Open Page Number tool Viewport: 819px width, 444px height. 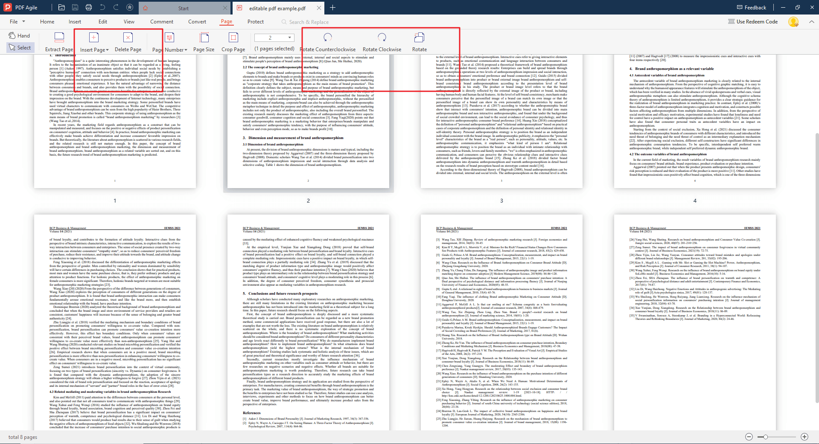tap(169, 42)
